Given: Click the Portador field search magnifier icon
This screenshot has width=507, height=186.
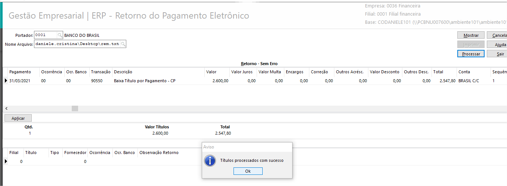Looking at the screenshot, I should [60, 35].
